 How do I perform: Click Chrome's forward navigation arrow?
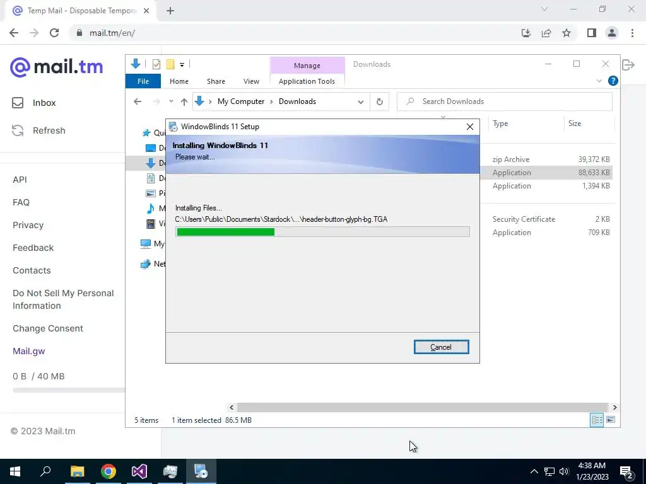coord(34,33)
